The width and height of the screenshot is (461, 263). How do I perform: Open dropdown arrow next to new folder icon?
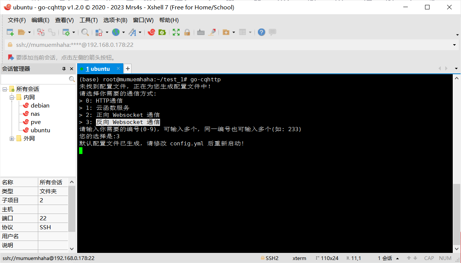tap(233, 33)
